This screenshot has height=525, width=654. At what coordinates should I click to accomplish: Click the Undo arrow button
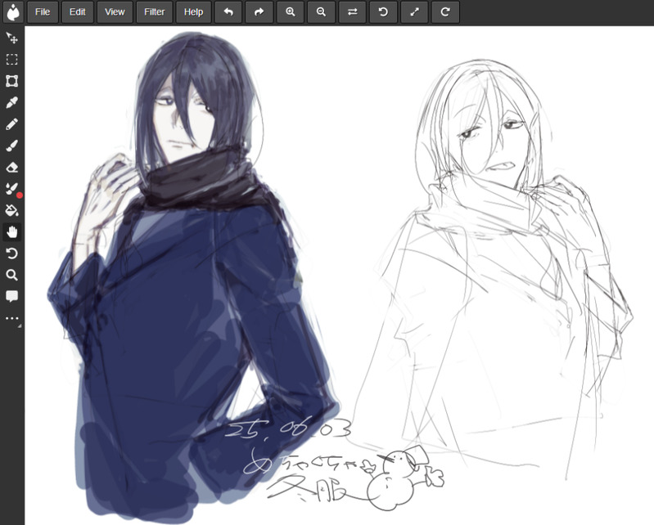[x=228, y=12]
